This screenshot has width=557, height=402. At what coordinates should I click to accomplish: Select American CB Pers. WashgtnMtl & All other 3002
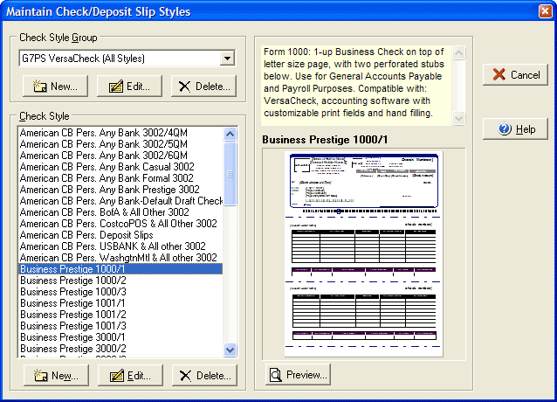coord(120,258)
